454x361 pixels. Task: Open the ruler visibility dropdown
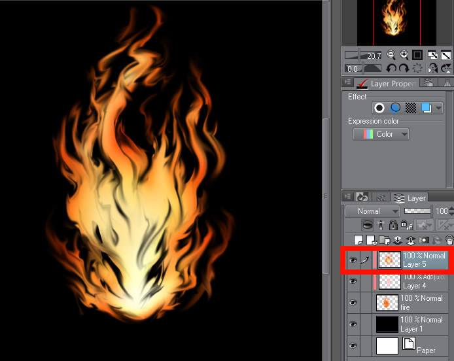[445, 225]
